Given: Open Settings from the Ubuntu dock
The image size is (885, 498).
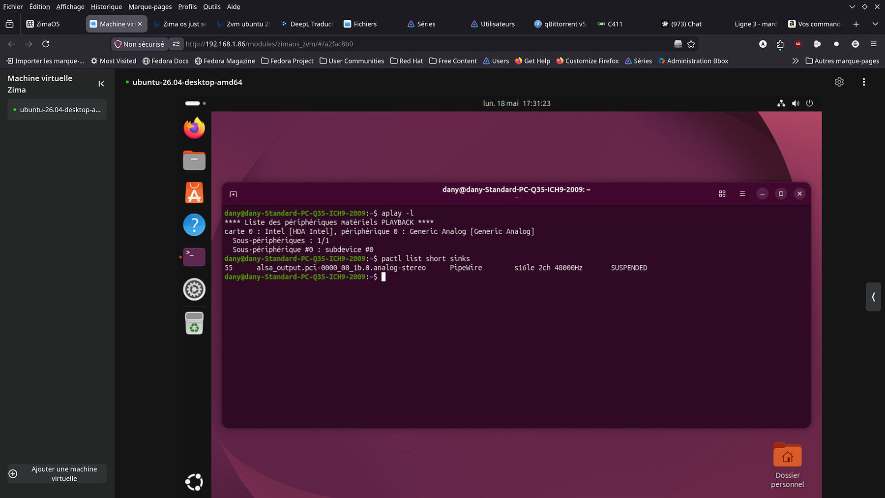Looking at the screenshot, I should click(x=194, y=289).
